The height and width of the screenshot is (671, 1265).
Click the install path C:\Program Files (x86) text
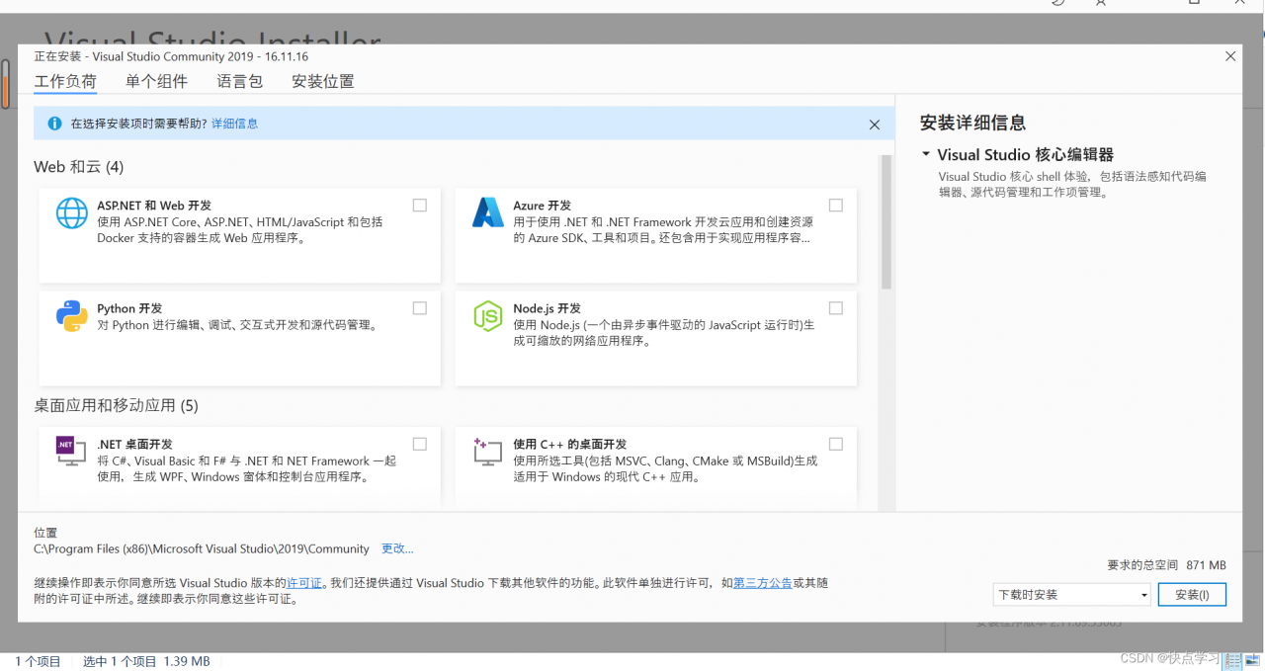click(202, 548)
